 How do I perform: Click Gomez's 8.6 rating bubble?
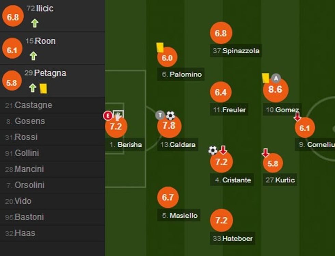tap(276, 90)
